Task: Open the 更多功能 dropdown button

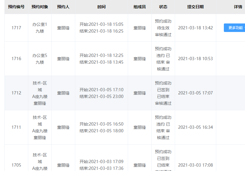Action: pyautogui.click(x=234, y=28)
